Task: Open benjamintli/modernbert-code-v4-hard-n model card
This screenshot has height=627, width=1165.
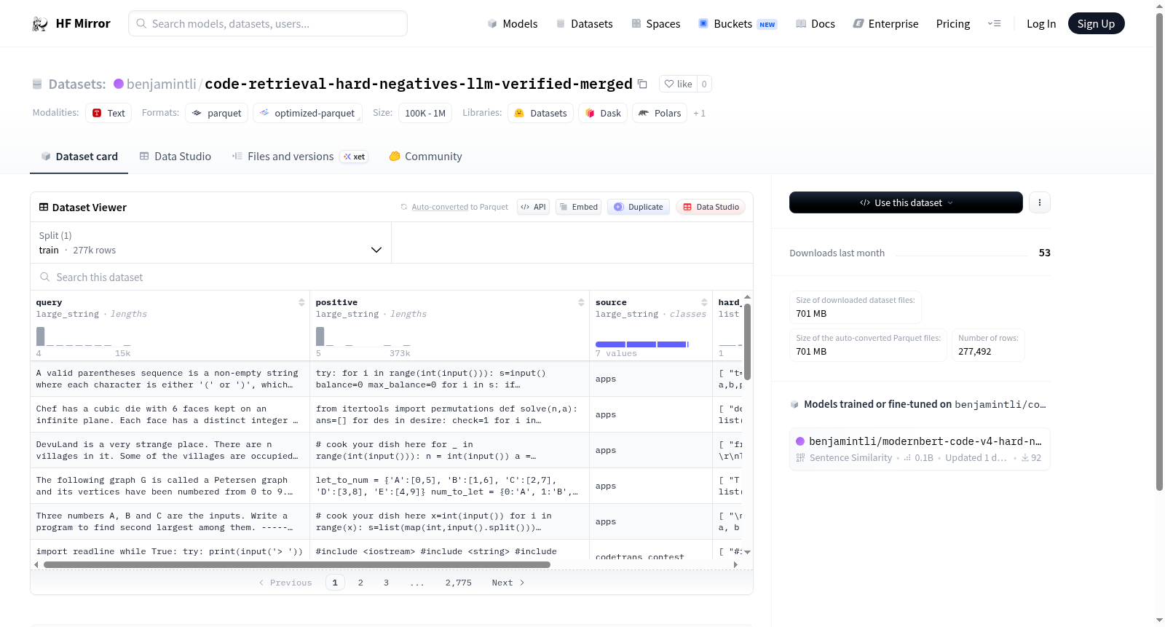Action: (920, 449)
